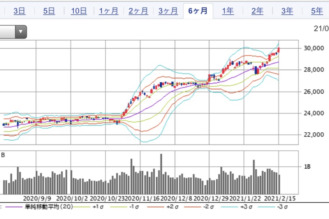Click the tallest volume bar in December
Screen dimensions: 329x219
point(161,174)
